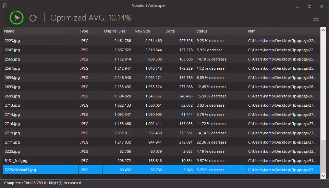Select the 2699.jpg file row
The image size is (329, 188).
click(x=161, y=96)
